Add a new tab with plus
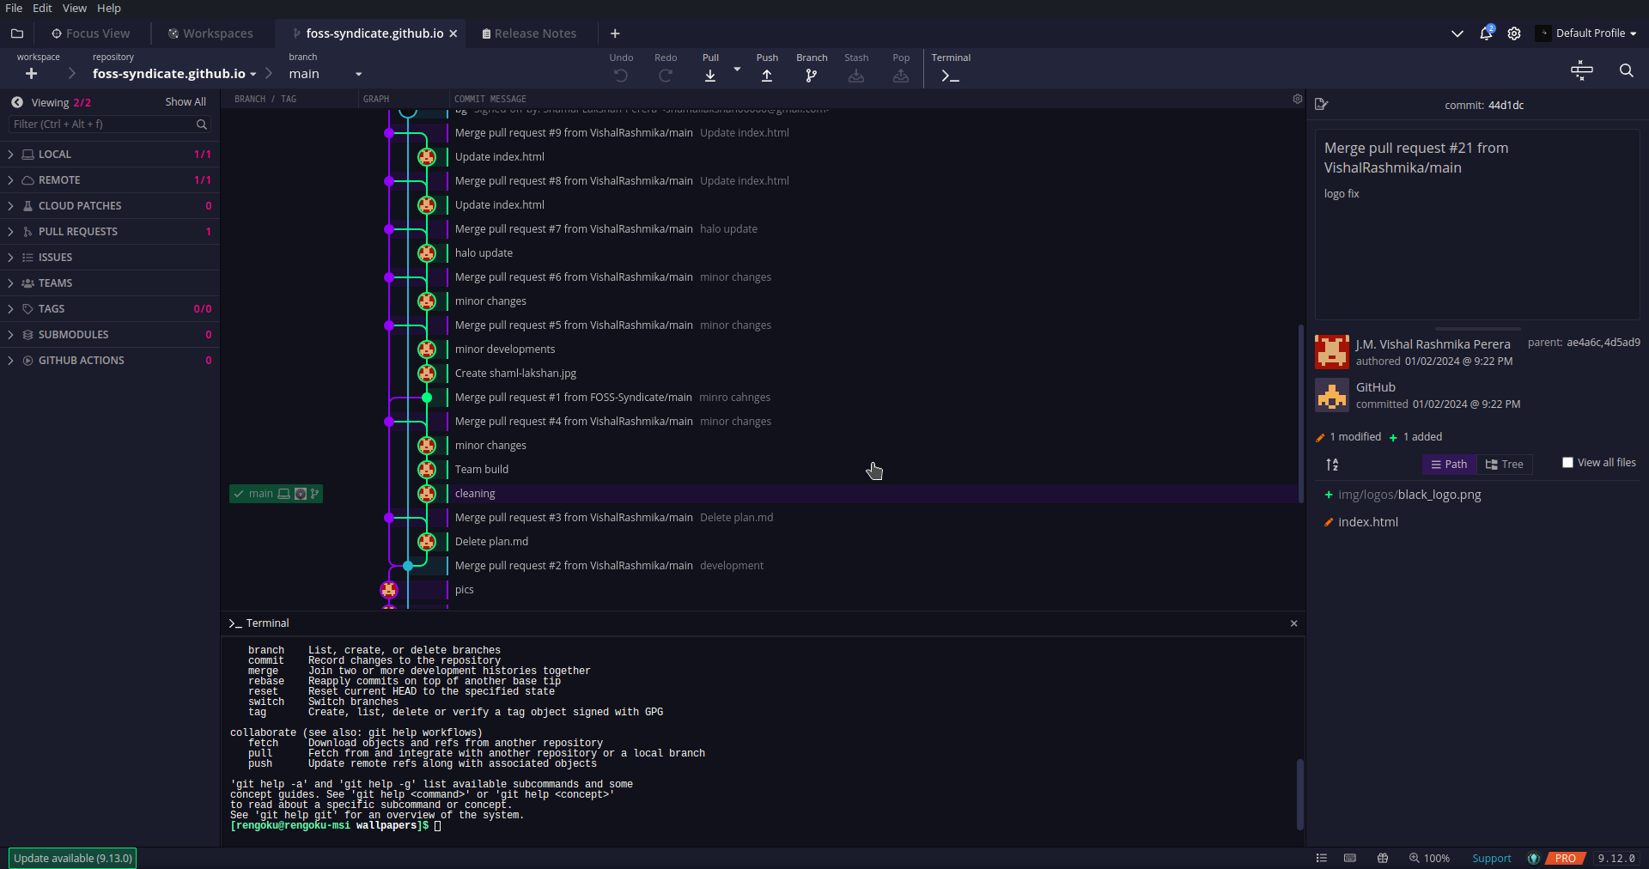 point(615,33)
